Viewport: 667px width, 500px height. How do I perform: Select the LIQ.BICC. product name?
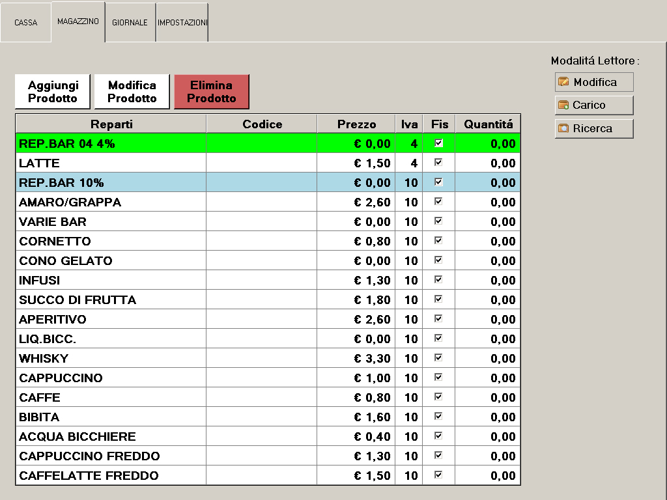pos(48,339)
